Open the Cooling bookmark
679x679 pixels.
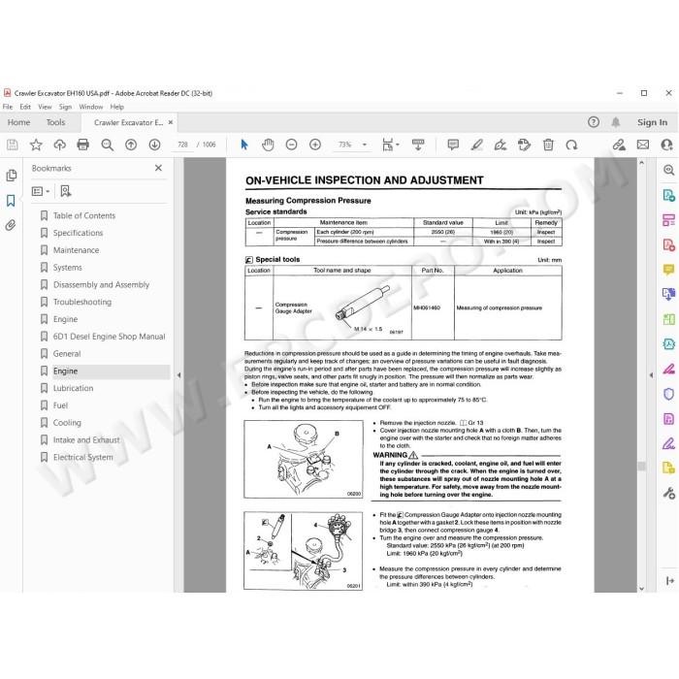coord(67,423)
